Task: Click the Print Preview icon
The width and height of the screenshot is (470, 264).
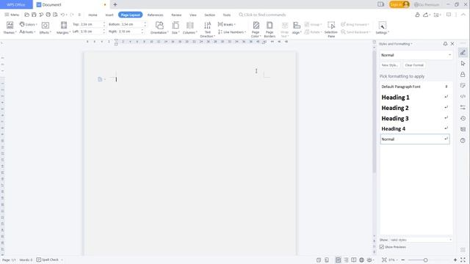Action: click(x=55, y=15)
